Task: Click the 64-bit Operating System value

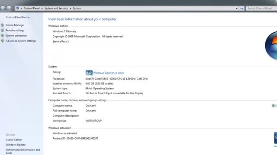Action: 100,88
